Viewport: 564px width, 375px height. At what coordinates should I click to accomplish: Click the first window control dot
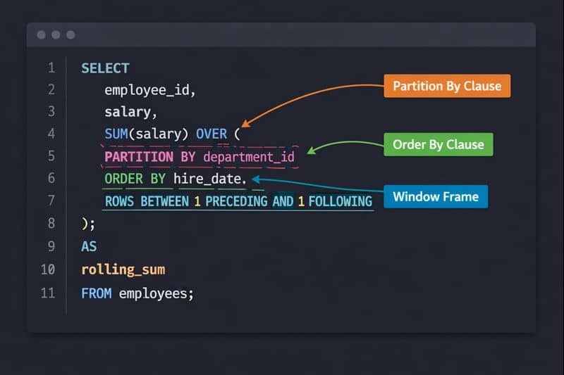(x=42, y=34)
